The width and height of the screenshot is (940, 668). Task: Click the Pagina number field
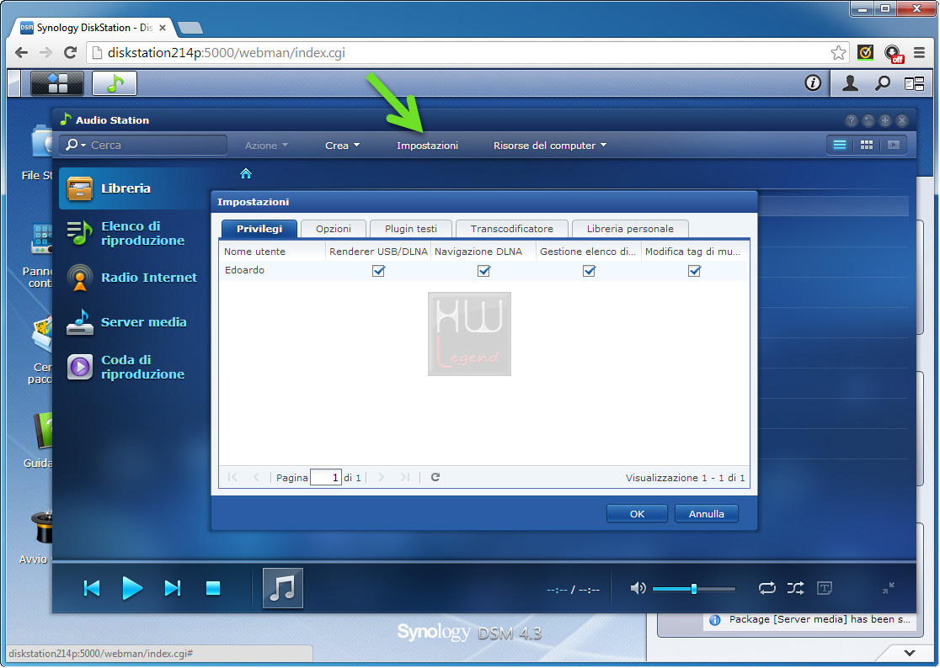pyautogui.click(x=325, y=477)
